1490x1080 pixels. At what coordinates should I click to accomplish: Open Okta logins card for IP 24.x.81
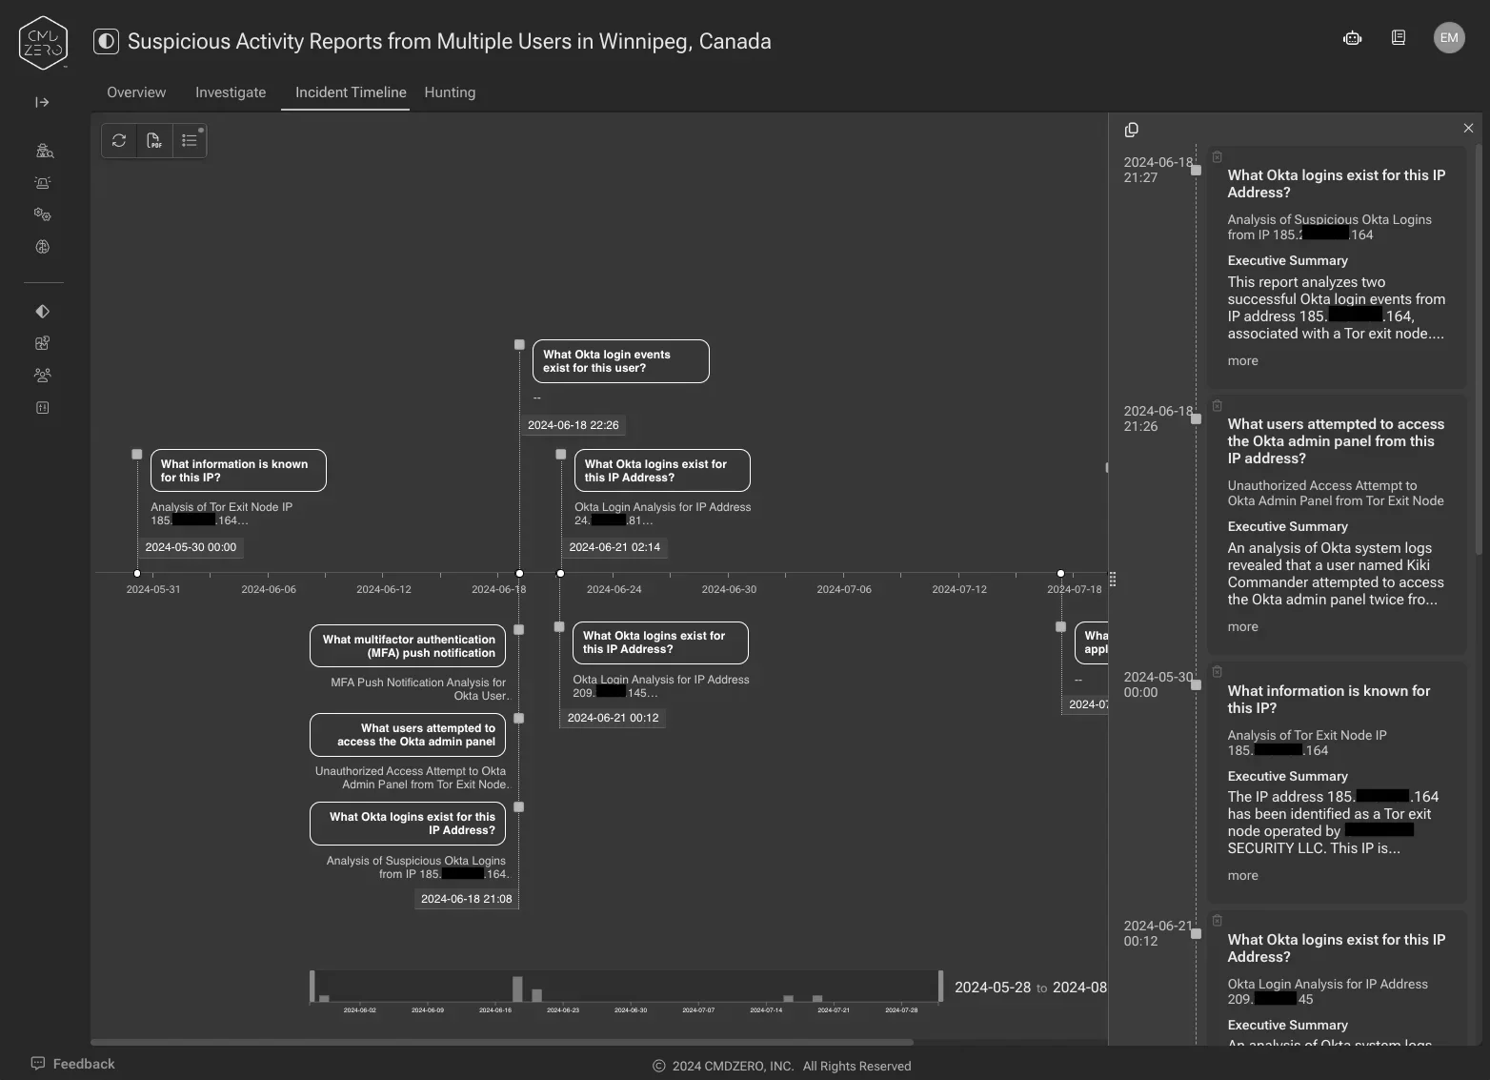point(662,471)
